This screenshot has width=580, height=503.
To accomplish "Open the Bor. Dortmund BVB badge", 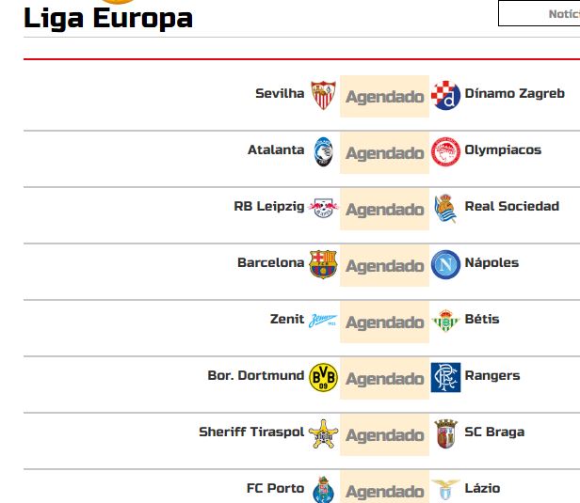I will pyautogui.click(x=323, y=377).
